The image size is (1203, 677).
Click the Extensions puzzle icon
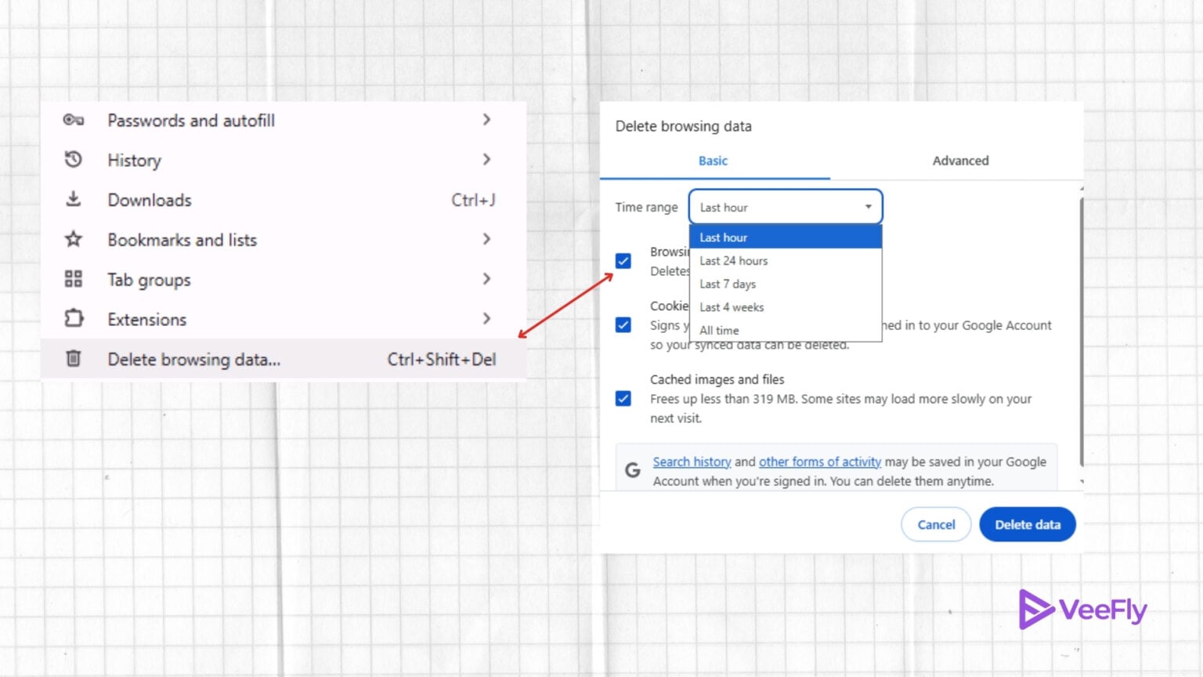click(x=74, y=319)
